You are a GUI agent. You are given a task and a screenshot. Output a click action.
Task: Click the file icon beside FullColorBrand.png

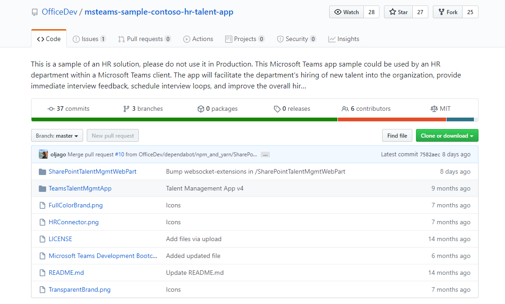42,206
